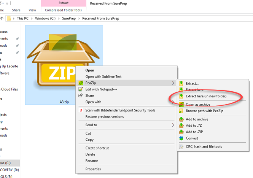The height and width of the screenshot is (178, 253).
Task: Click the Extract here icon
Action: click(x=181, y=89)
